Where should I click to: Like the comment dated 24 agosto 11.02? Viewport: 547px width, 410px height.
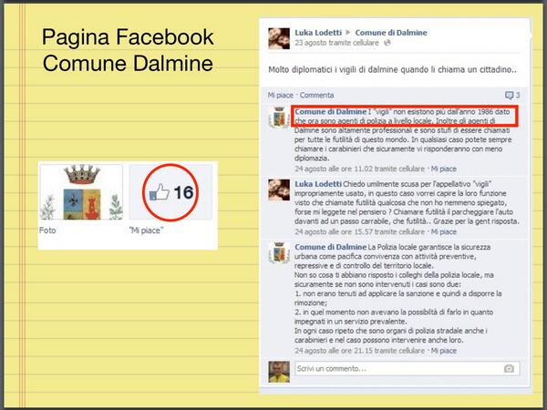click(443, 169)
